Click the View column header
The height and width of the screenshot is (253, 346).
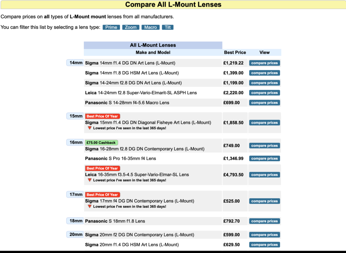pyautogui.click(x=265, y=52)
